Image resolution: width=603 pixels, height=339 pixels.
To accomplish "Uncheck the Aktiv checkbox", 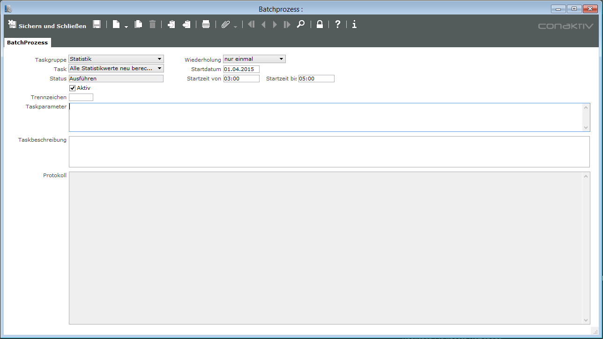I will tap(72, 88).
